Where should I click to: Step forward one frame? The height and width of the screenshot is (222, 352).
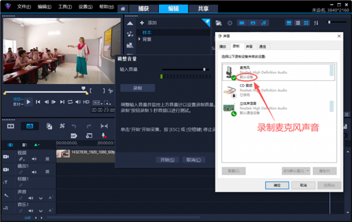click(x=54, y=102)
